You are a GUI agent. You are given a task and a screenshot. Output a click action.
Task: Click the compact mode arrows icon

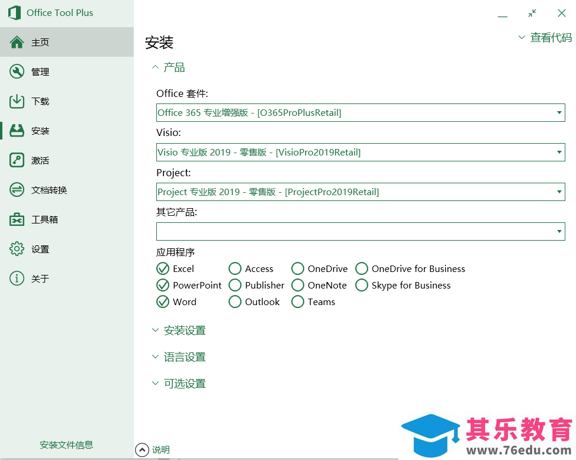532,13
